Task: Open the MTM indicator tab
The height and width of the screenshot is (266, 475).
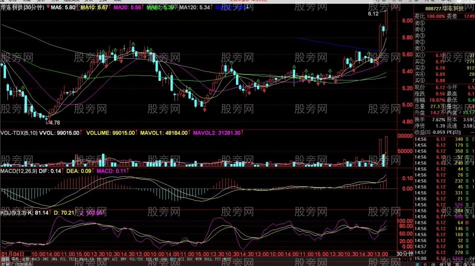Action: 198,259
